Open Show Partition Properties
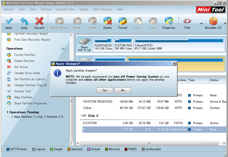Viewport: 228px width, 157px height. 30,103
